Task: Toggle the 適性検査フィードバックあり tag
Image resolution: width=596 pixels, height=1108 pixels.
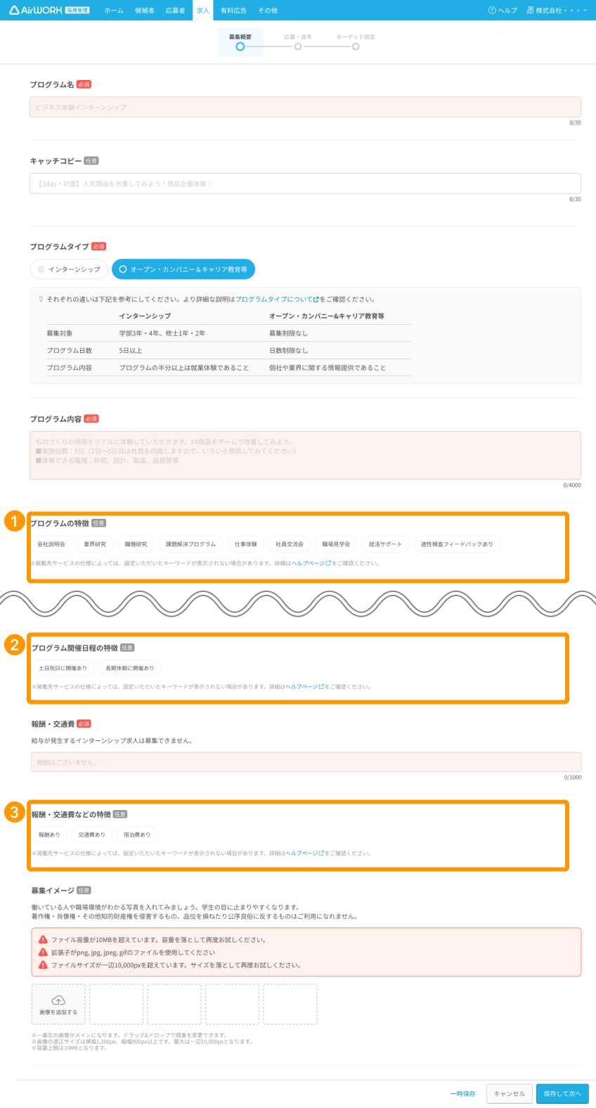Action: point(457,544)
